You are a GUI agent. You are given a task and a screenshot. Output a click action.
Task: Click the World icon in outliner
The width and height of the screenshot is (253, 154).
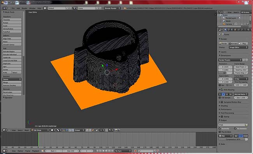224,21
